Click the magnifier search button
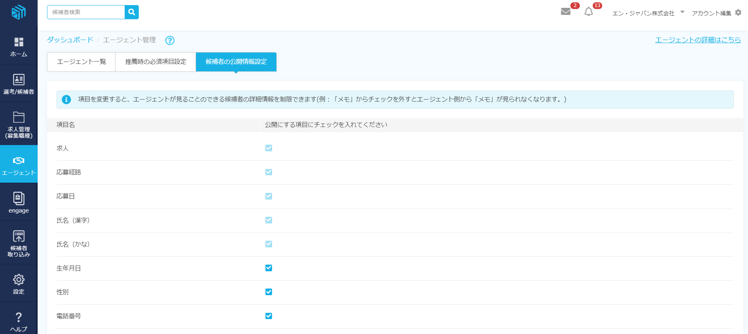This screenshot has width=748, height=334. coord(132,12)
